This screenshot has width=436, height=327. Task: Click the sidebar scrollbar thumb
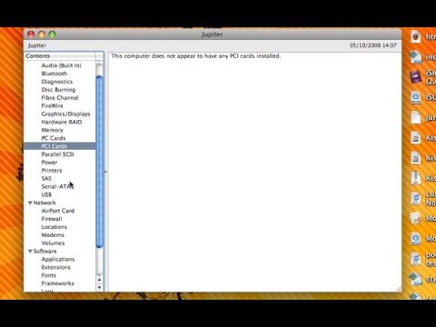tap(99, 162)
